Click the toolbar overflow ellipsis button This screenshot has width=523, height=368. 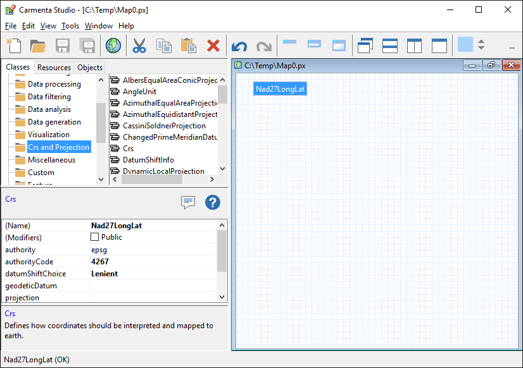(x=512, y=47)
